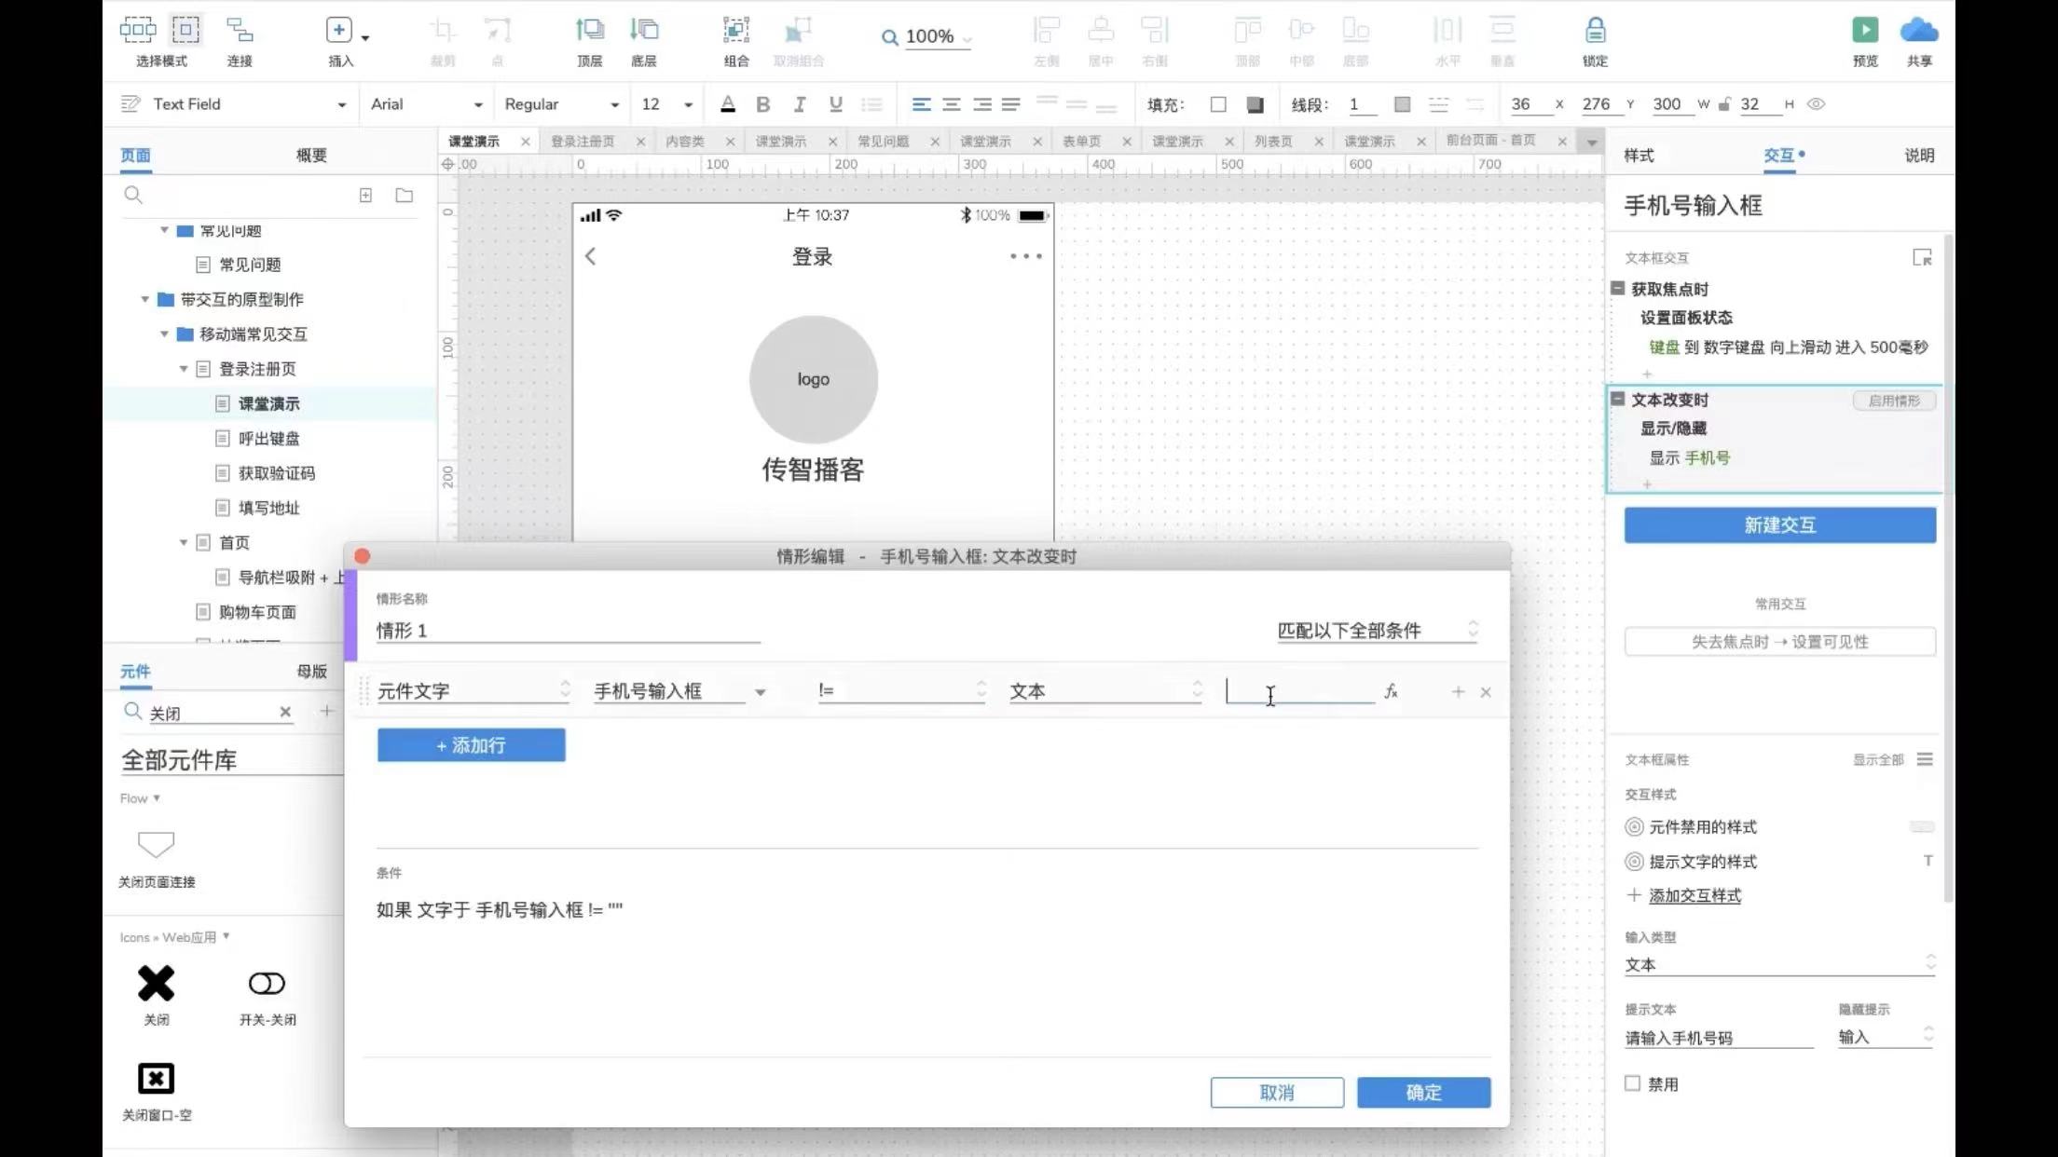This screenshot has width=2058, height=1157.
Task: Toggle bold text formatting
Action: tap(762, 104)
